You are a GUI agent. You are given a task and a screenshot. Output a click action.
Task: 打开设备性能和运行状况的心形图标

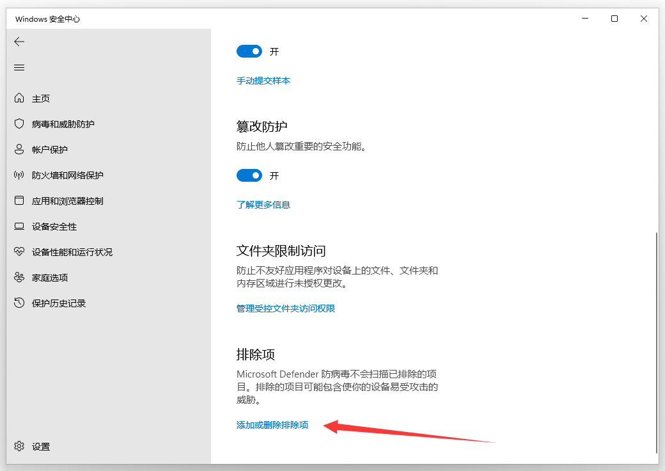click(19, 251)
